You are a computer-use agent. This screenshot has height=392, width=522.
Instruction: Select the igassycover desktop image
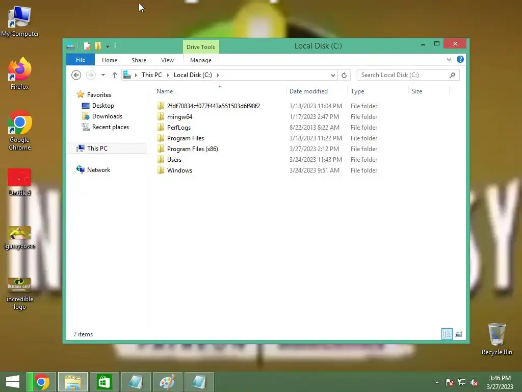[20, 238]
